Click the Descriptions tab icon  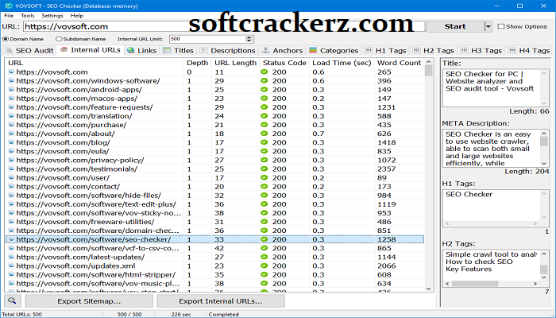(x=203, y=50)
